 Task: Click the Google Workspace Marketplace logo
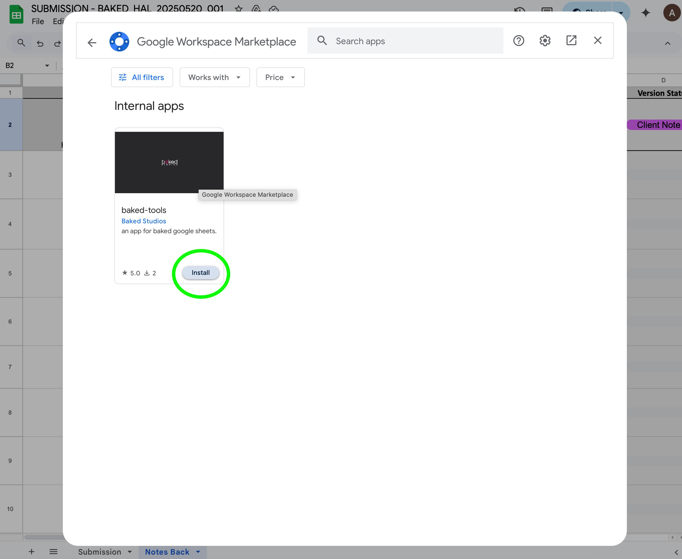pyautogui.click(x=119, y=42)
